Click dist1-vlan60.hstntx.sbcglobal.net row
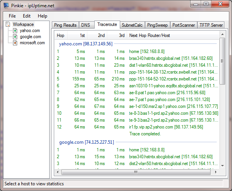The height and width of the screenshot is (191, 232). pos(137,65)
